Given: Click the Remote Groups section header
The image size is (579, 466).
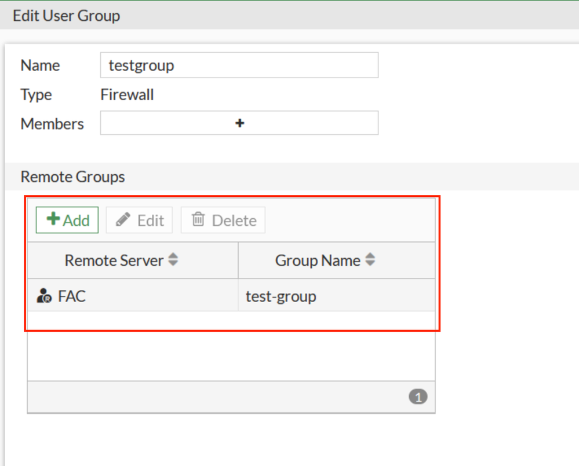Looking at the screenshot, I should click(x=72, y=177).
